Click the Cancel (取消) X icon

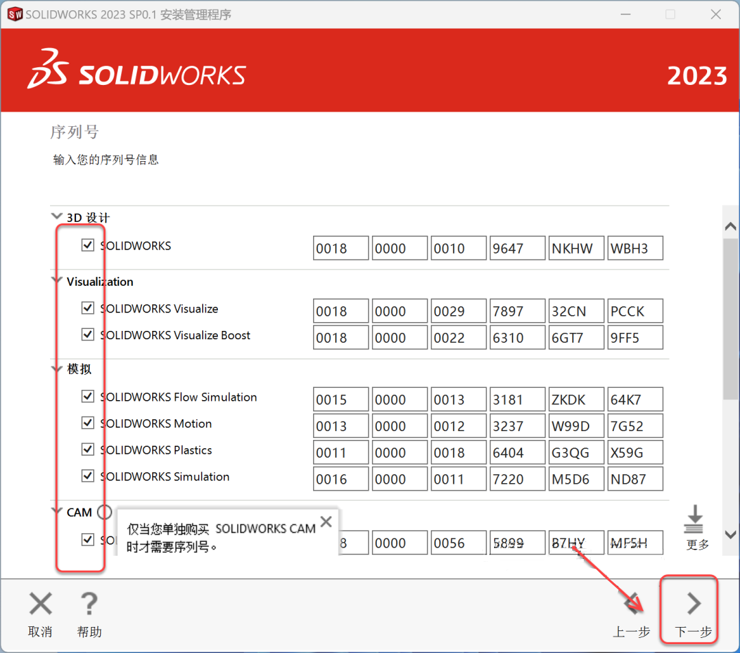40,604
